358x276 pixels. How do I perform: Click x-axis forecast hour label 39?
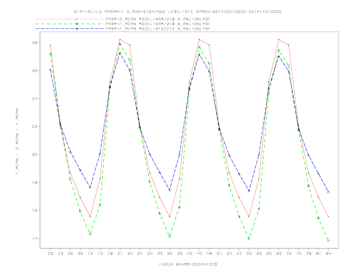(179, 253)
